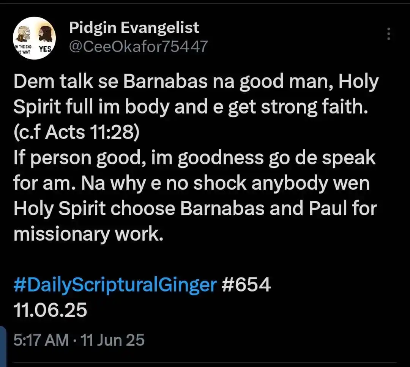The height and width of the screenshot is (367, 410).
Task: Click the Acts 11:28 scripture reference
Action: [76, 132]
